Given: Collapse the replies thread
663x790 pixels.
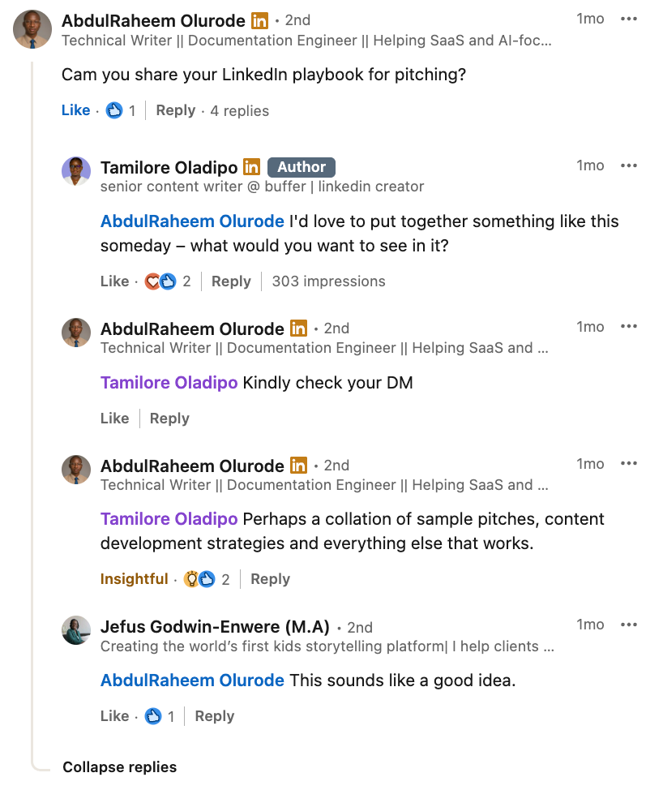Looking at the screenshot, I should coord(119,766).
